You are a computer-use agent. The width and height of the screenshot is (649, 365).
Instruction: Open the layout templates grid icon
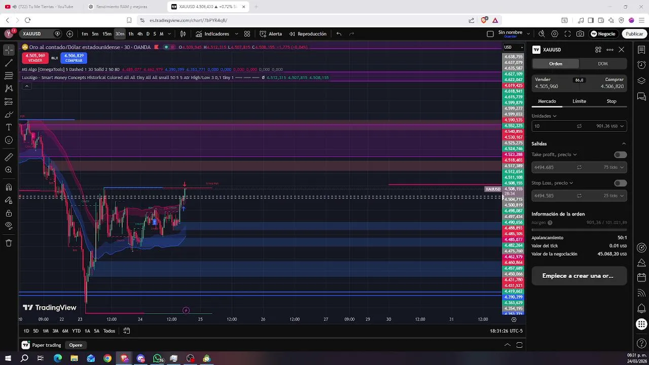pyautogui.click(x=247, y=34)
